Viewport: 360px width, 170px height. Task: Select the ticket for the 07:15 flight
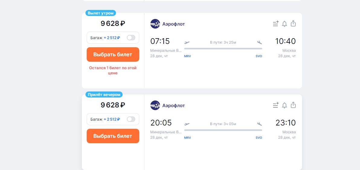pyautogui.click(x=113, y=54)
